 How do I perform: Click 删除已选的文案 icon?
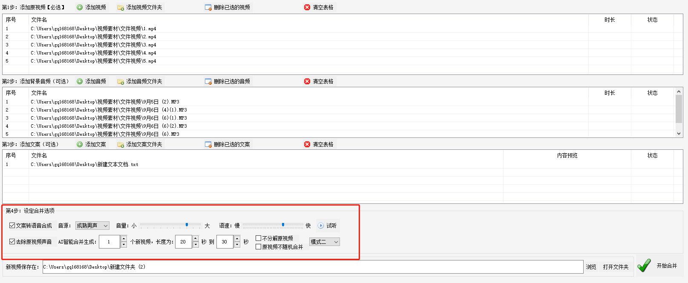(208, 144)
